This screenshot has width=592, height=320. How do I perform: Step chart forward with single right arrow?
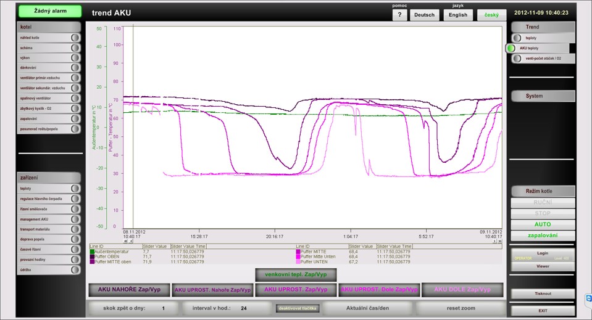[x=494, y=241]
